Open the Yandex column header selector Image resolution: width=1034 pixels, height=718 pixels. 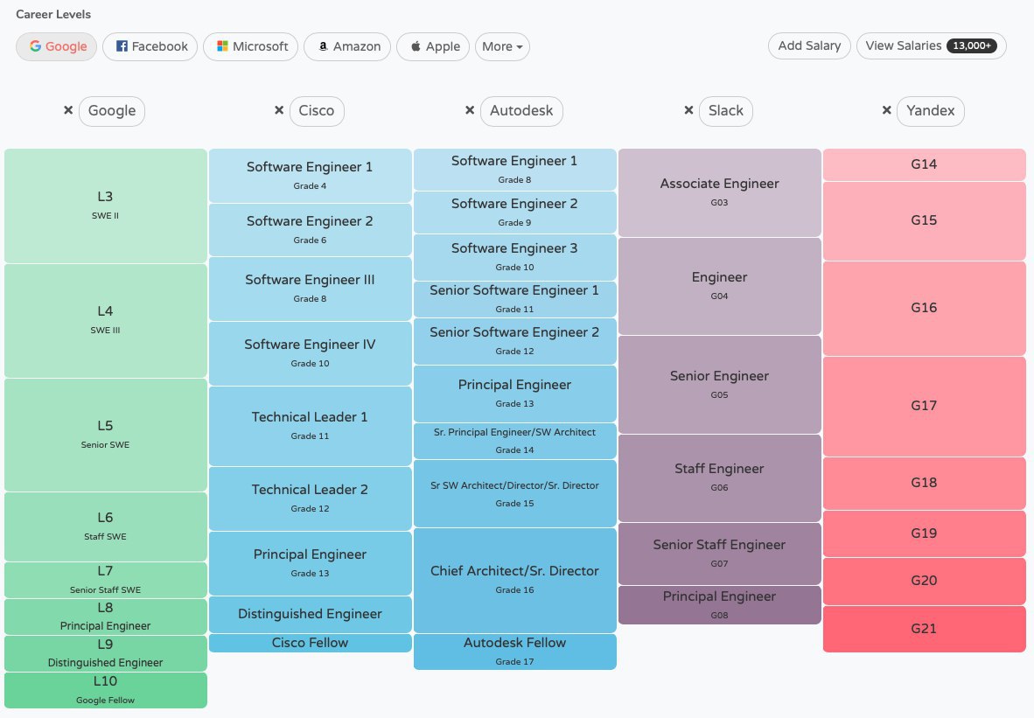point(931,111)
